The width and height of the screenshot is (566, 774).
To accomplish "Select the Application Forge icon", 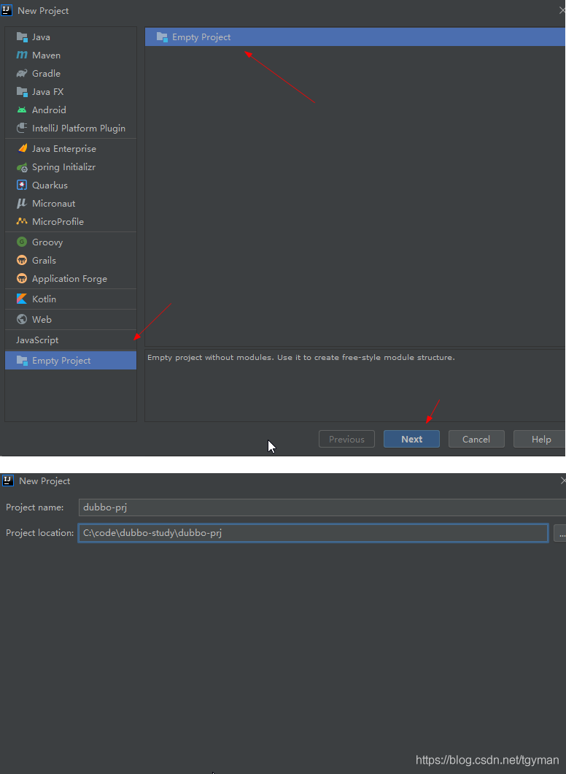I will [22, 278].
